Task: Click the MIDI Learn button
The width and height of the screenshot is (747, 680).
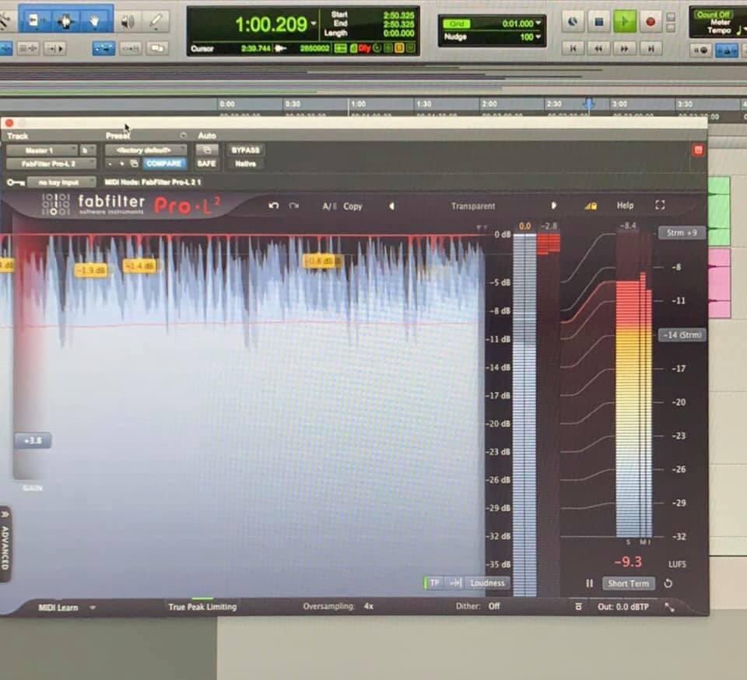Action: [58, 608]
